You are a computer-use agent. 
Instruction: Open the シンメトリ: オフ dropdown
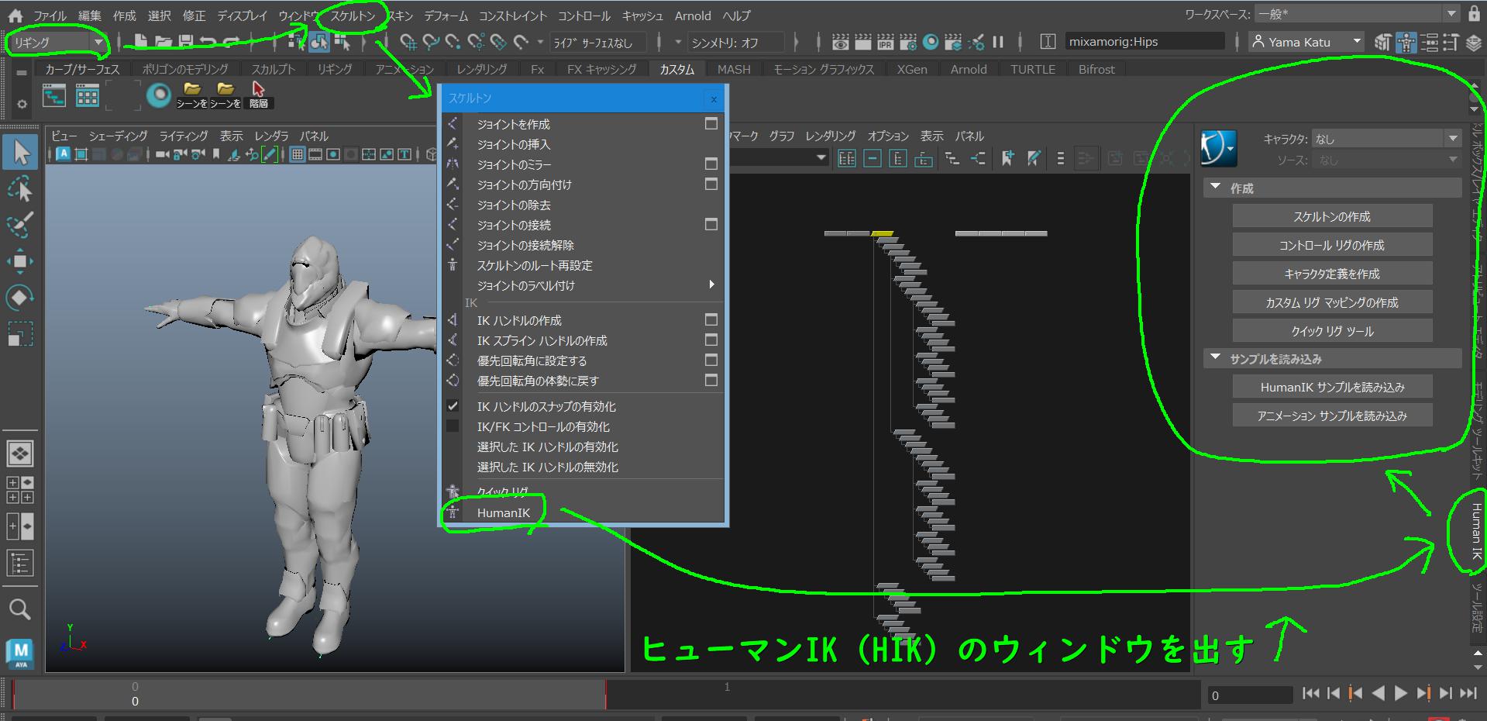[735, 43]
